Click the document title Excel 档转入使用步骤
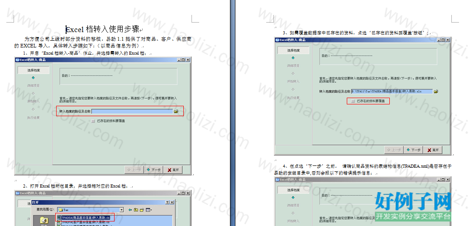Viewport: 469px width, 226px height. tap(102, 29)
